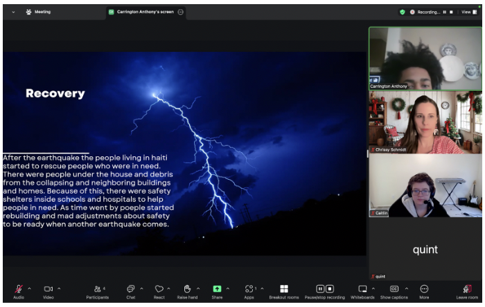Expand chat options arrow beside Chat
Viewport: 485px width, 307px height.
(141, 289)
